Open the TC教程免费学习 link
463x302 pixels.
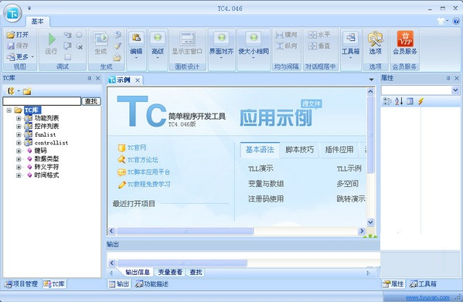point(149,185)
